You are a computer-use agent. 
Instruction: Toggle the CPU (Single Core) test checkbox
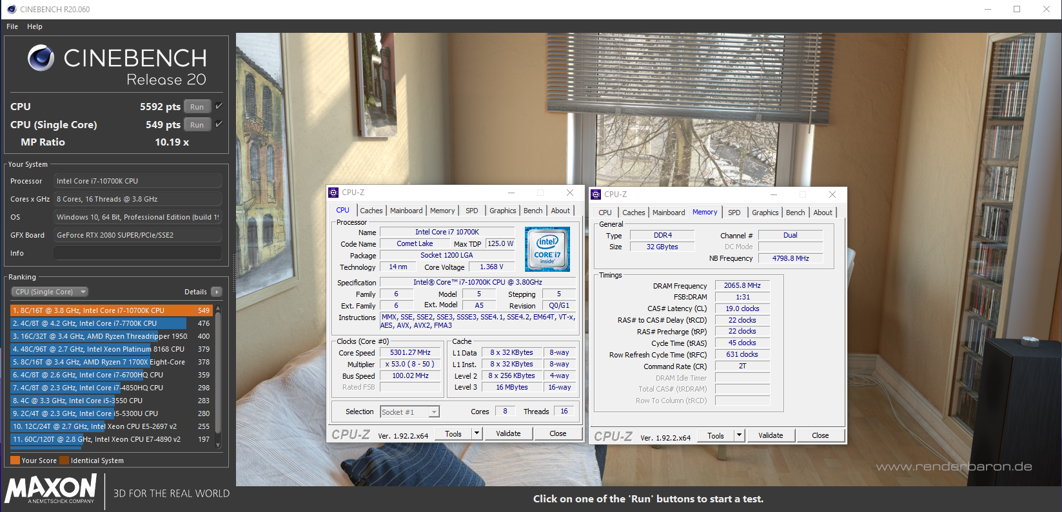219,124
